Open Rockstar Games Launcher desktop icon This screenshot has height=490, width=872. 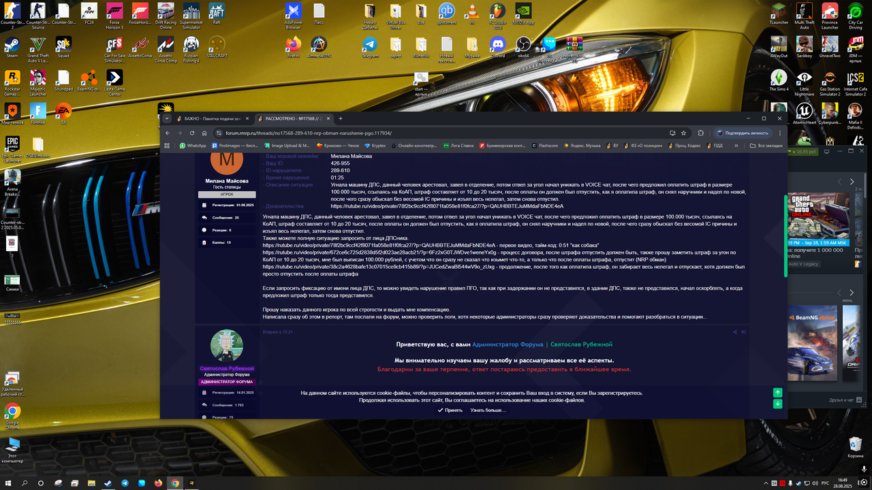(12, 82)
